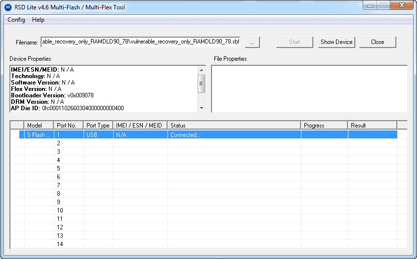Image resolution: width=417 pixels, height=259 pixels.
Task: Click the Status column header
Action: click(x=234, y=126)
